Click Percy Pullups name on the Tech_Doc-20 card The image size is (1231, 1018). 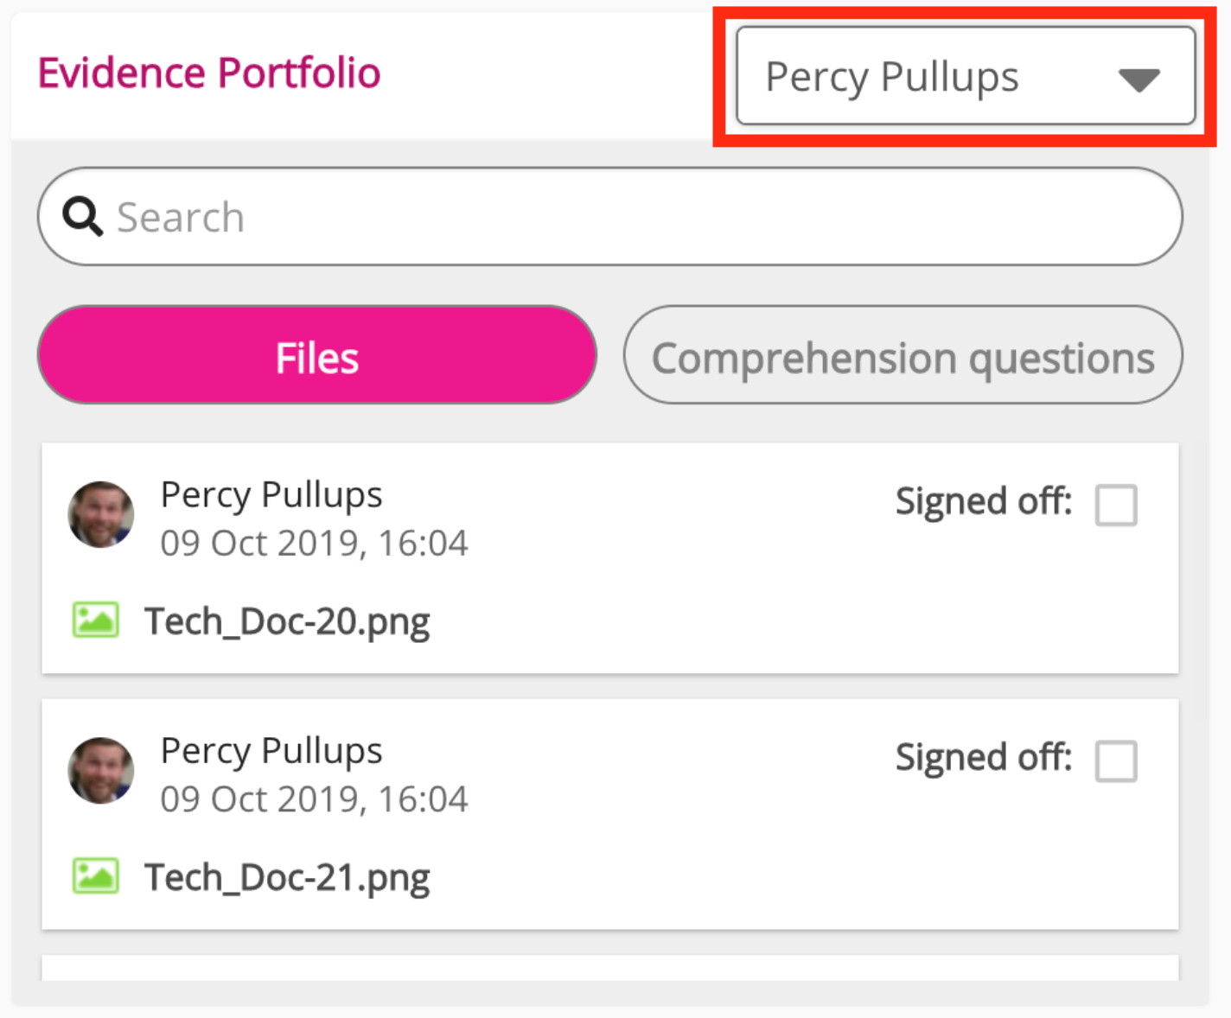(271, 495)
